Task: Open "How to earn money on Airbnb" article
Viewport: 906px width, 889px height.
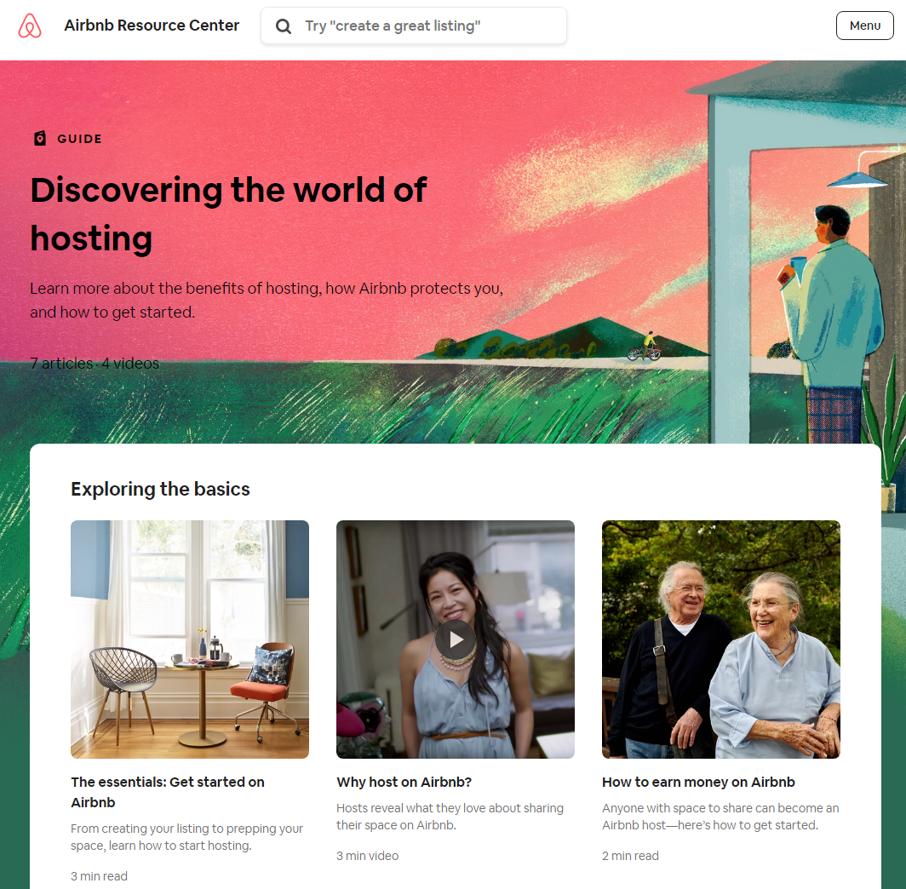Action: coord(698,783)
